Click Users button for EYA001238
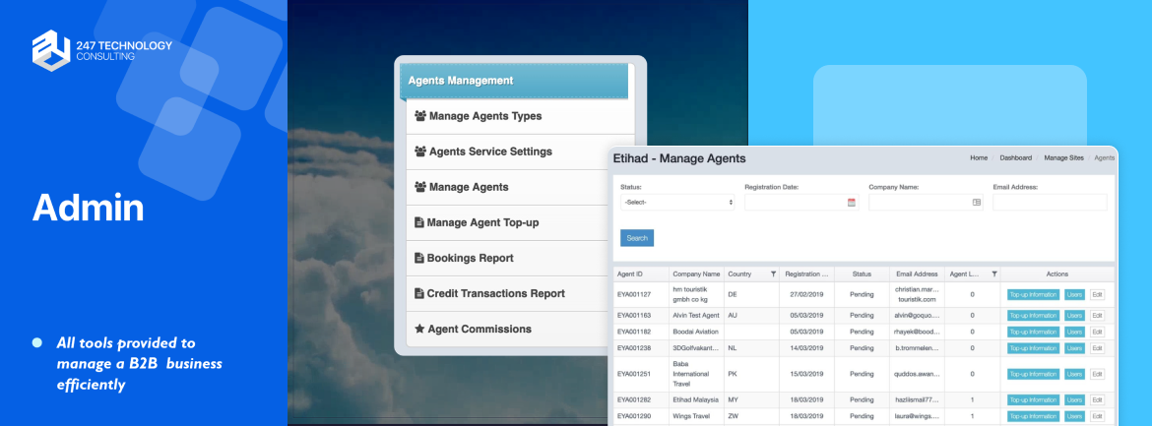Screen dimensions: 1152x426 (x=1074, y=348)
